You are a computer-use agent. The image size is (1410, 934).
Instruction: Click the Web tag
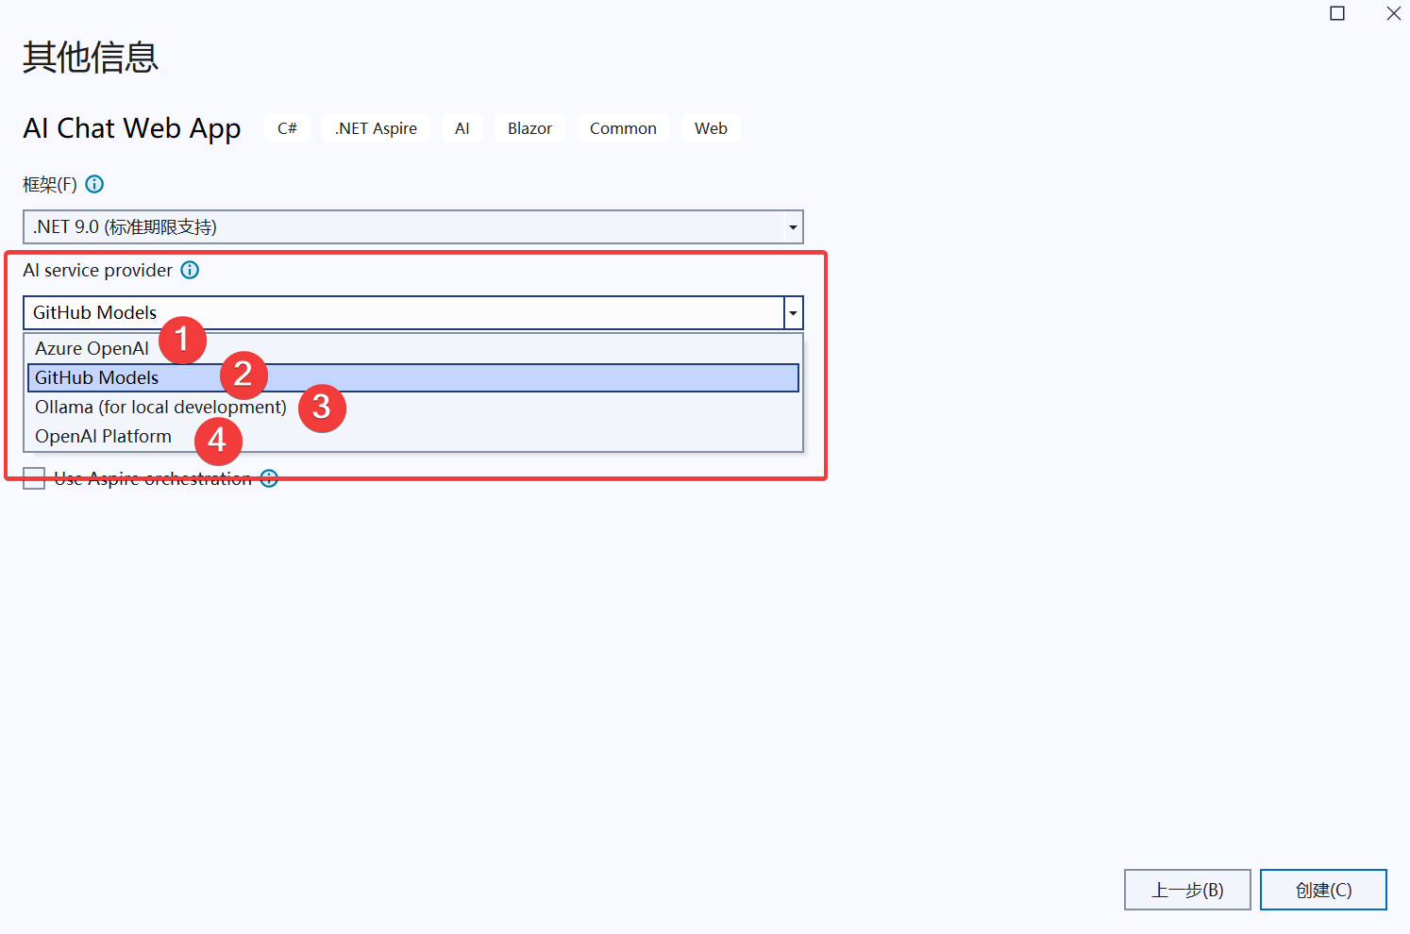click(711, 128)
